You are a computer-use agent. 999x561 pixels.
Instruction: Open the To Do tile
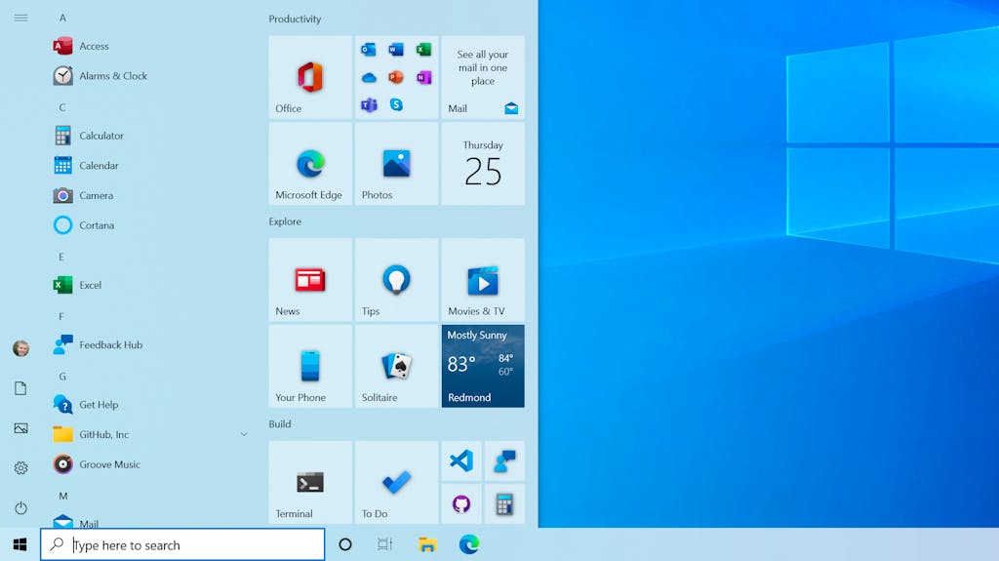[396, 483]
